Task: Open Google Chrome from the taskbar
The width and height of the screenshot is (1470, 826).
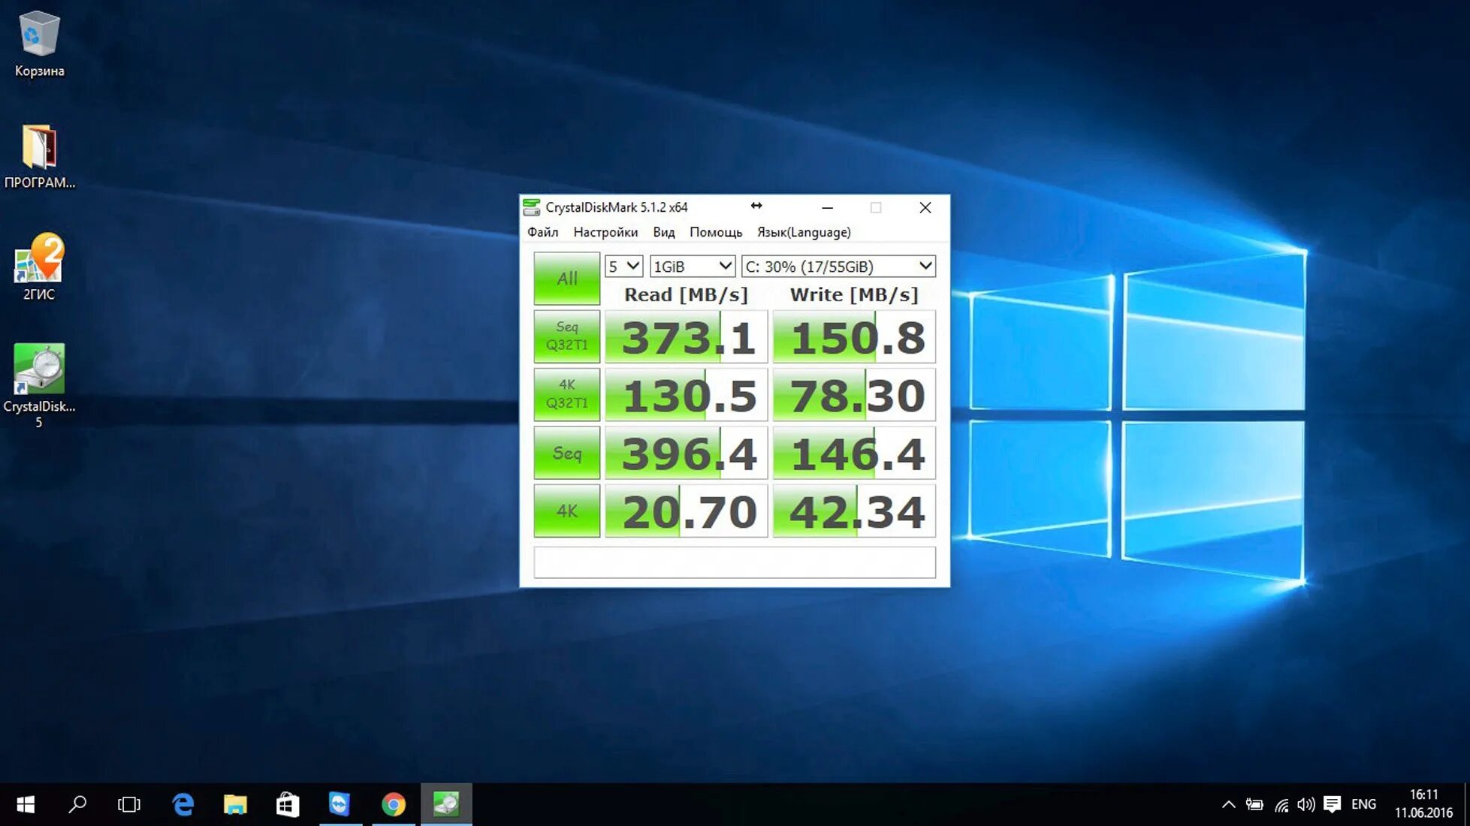Action: click(x=393, y=804)
